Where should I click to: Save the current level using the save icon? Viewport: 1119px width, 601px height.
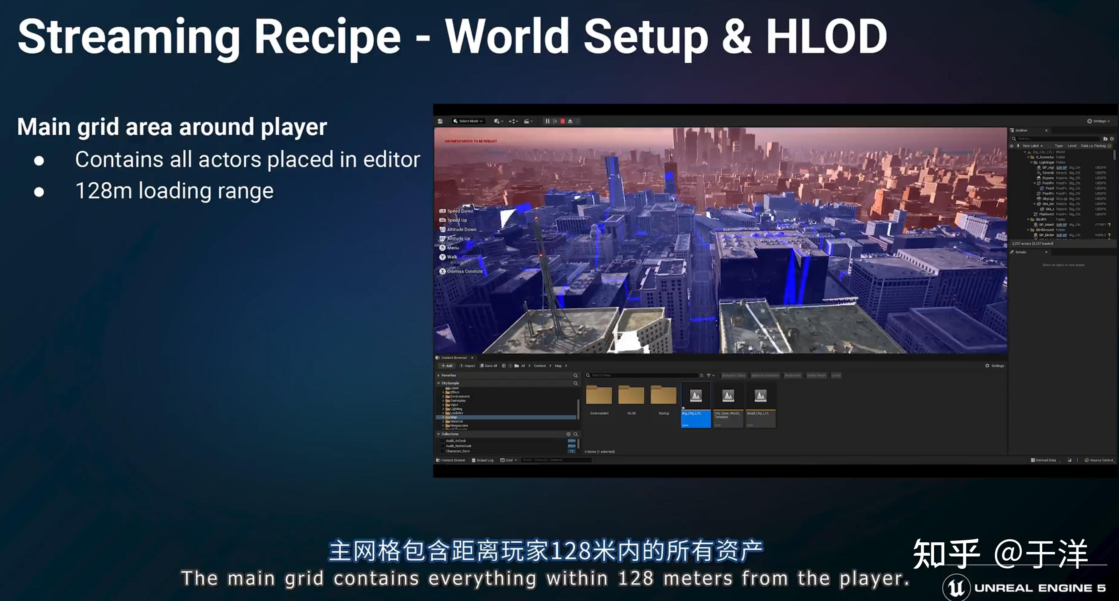tap(440, 121)
